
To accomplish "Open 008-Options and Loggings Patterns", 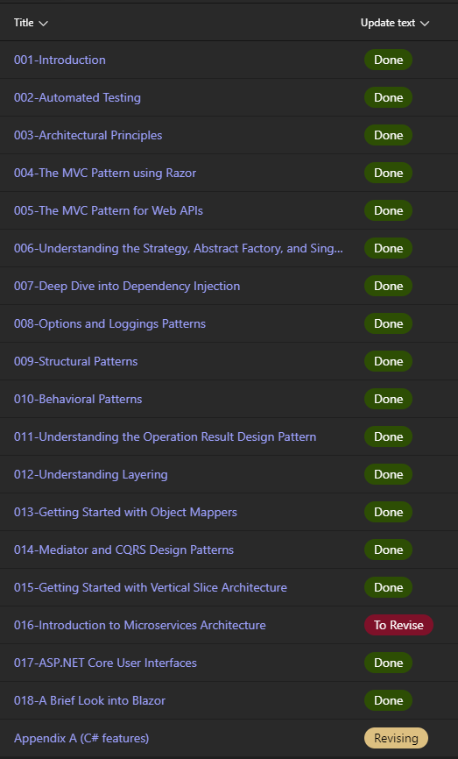I will point(109,323).
